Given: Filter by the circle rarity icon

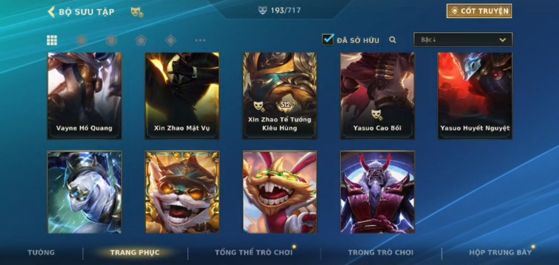Looking at the screenshot, I should (82, 40).
